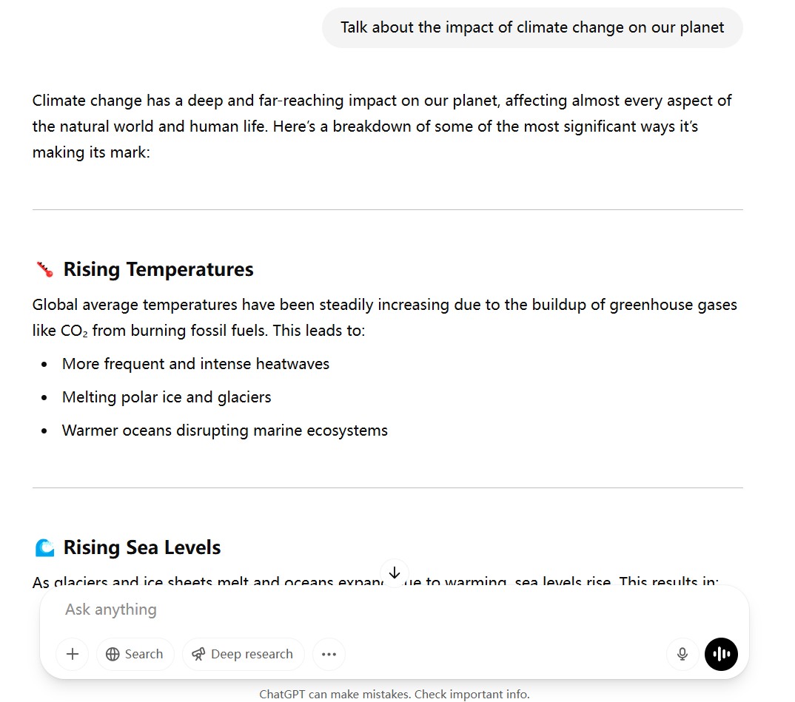The height and width of the screenshot is (702, 795).
Task: Click the thermometer emoji beside Rising Temperatures
Action: click(45, 269)
